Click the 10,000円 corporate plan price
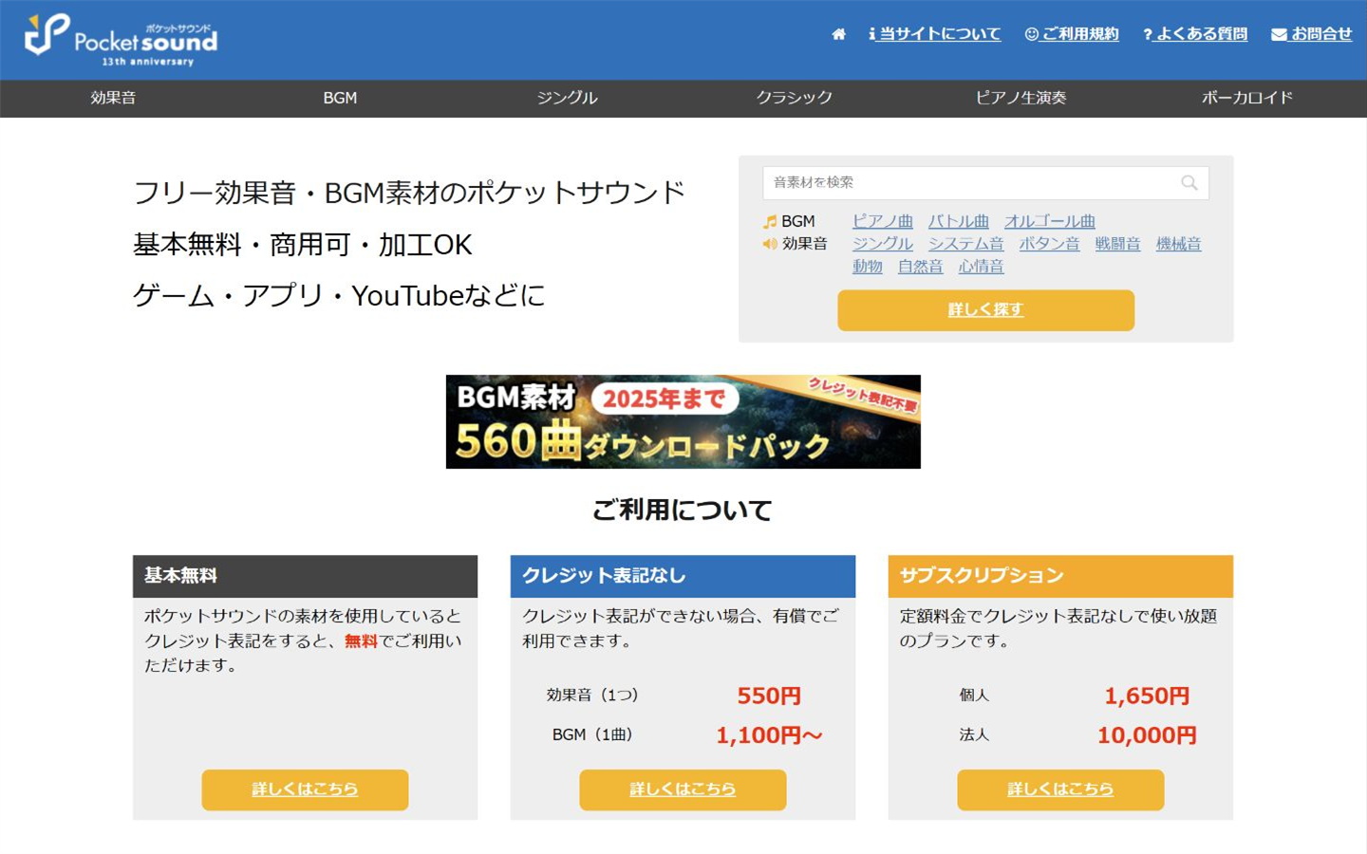 point(1147,735)
